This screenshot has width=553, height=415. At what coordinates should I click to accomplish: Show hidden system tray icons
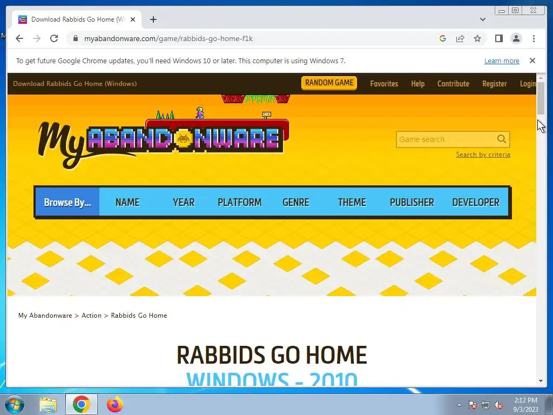tap(459, 405)
